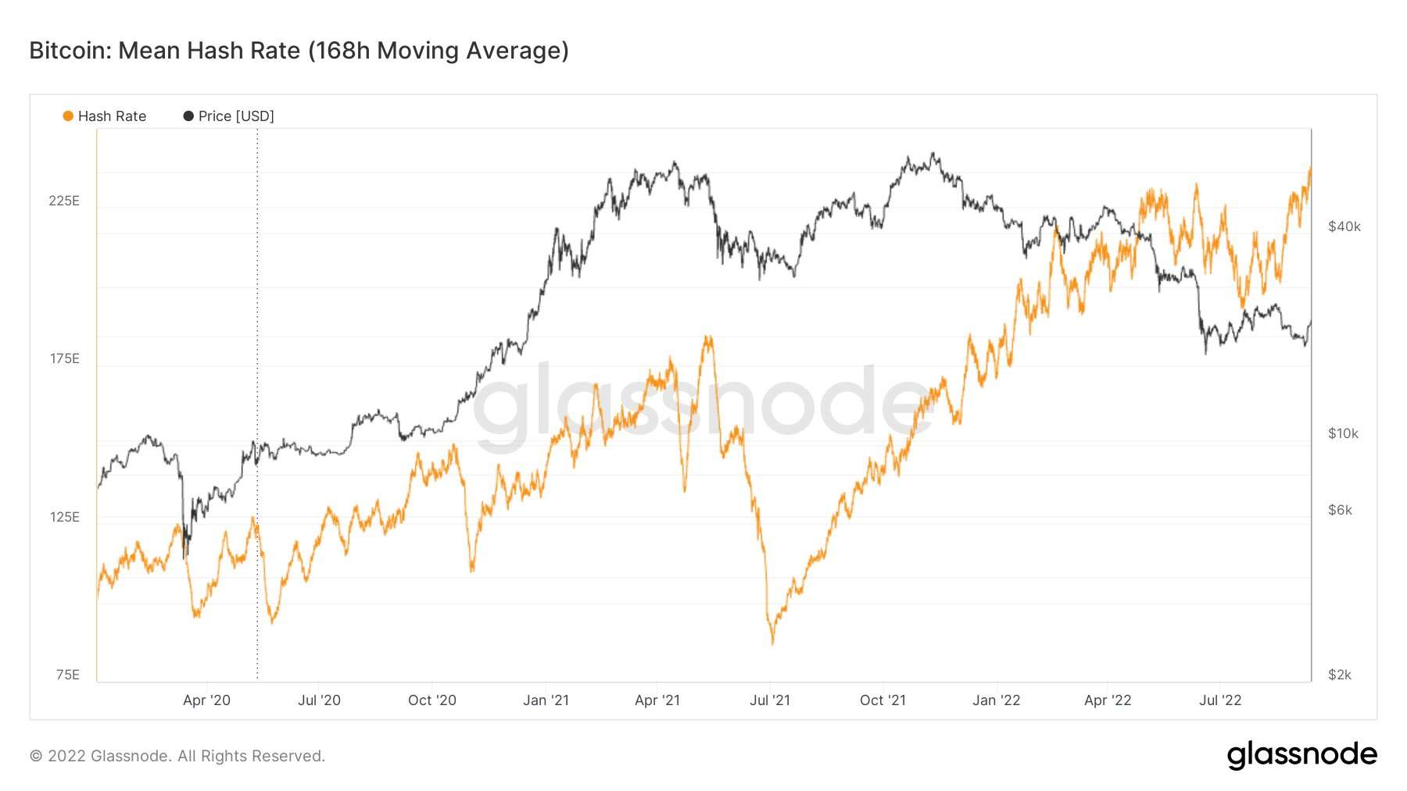1407x791 pixels.
Task: Click the 225E left axis label
Action: tap(64, 201)
